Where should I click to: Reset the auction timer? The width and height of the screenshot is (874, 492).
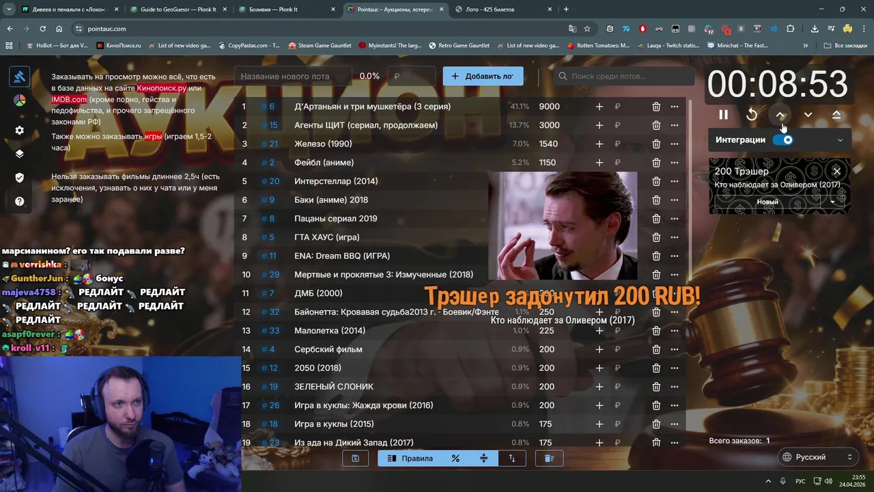pyautogui.click(x=752, y=115)
